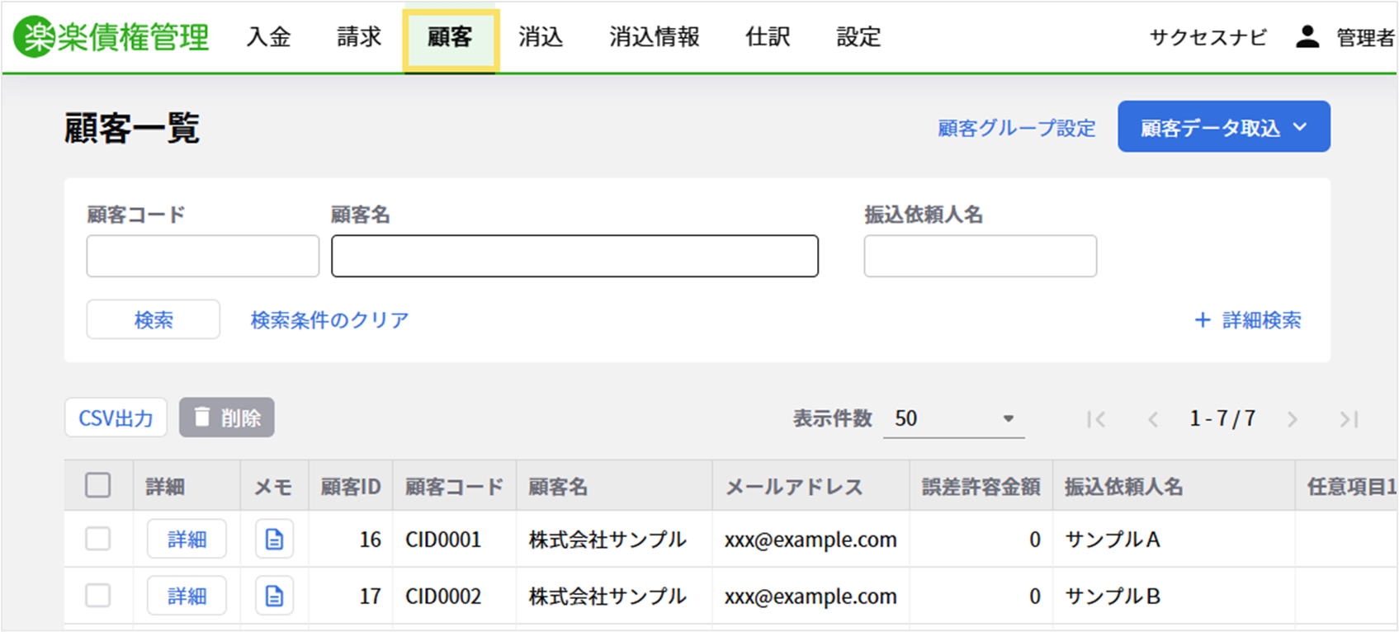Open the 表示件数 dropdown showing 50
The image size is (1399, 632).
click(x=953, y=419)
